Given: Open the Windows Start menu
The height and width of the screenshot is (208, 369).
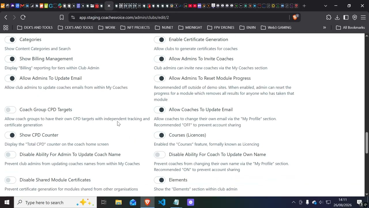Looking at the screenshot, I should [x=7, y=203].
